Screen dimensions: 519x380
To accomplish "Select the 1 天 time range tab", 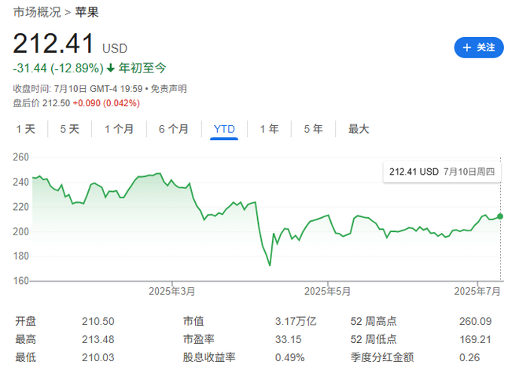I will (26, 129).
